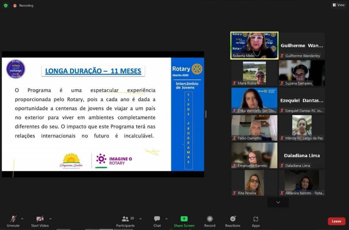Click the red Recording indicator
349x230 pixels.
pyautogui.click(x=15, y=5)
